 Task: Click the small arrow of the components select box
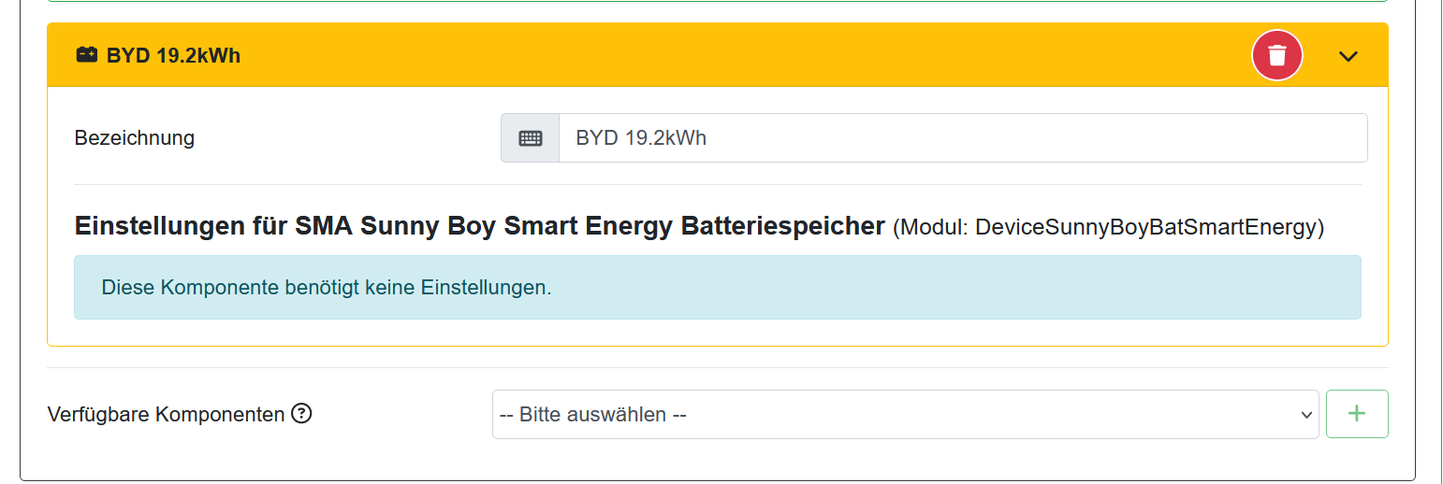click(x=1306, y=415)
